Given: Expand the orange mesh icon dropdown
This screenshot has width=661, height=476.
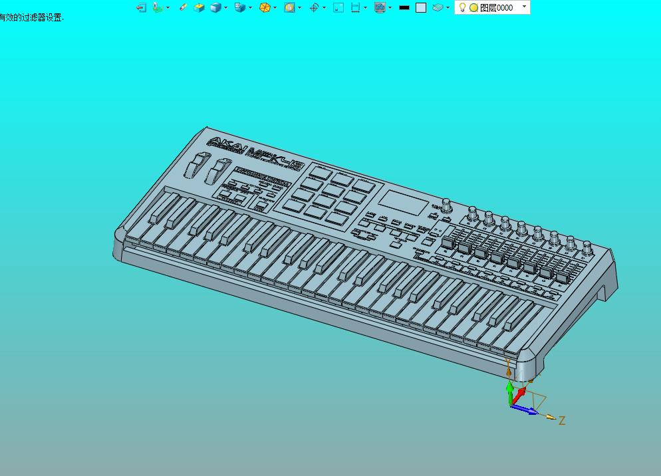Looking at the screenshot, I should click(x=275, y=7).
